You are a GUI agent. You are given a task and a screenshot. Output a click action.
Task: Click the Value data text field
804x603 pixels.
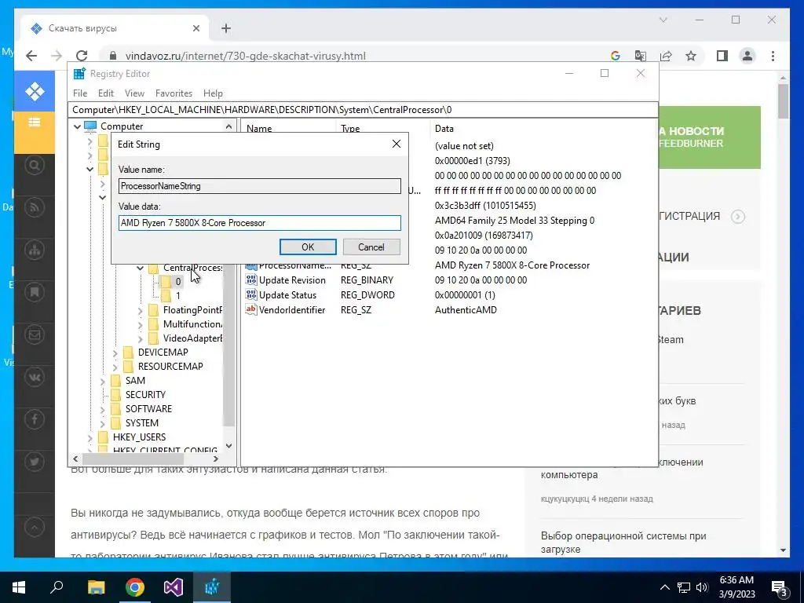(259, 222)
